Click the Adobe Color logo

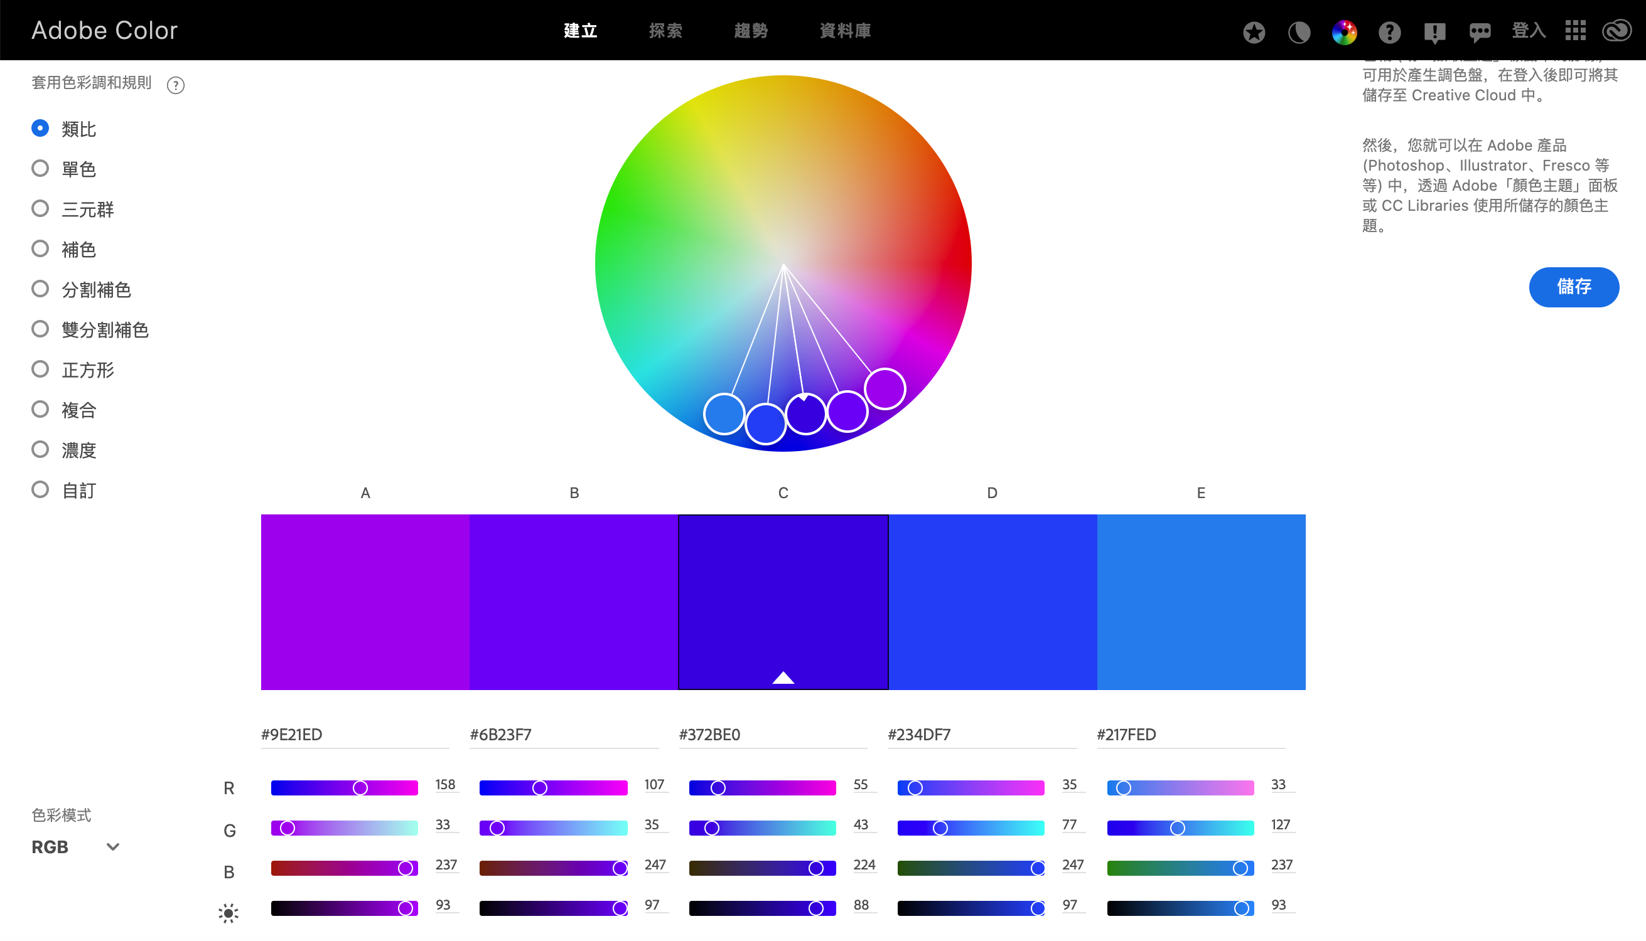(x=104, y=30)
